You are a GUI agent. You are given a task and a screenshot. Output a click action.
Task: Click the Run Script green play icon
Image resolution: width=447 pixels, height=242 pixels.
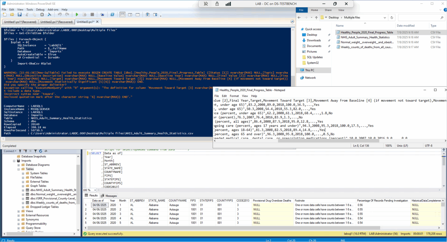point(77,15)
